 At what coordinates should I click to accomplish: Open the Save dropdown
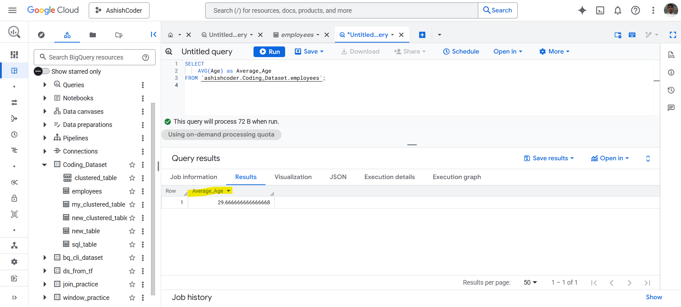309,51
